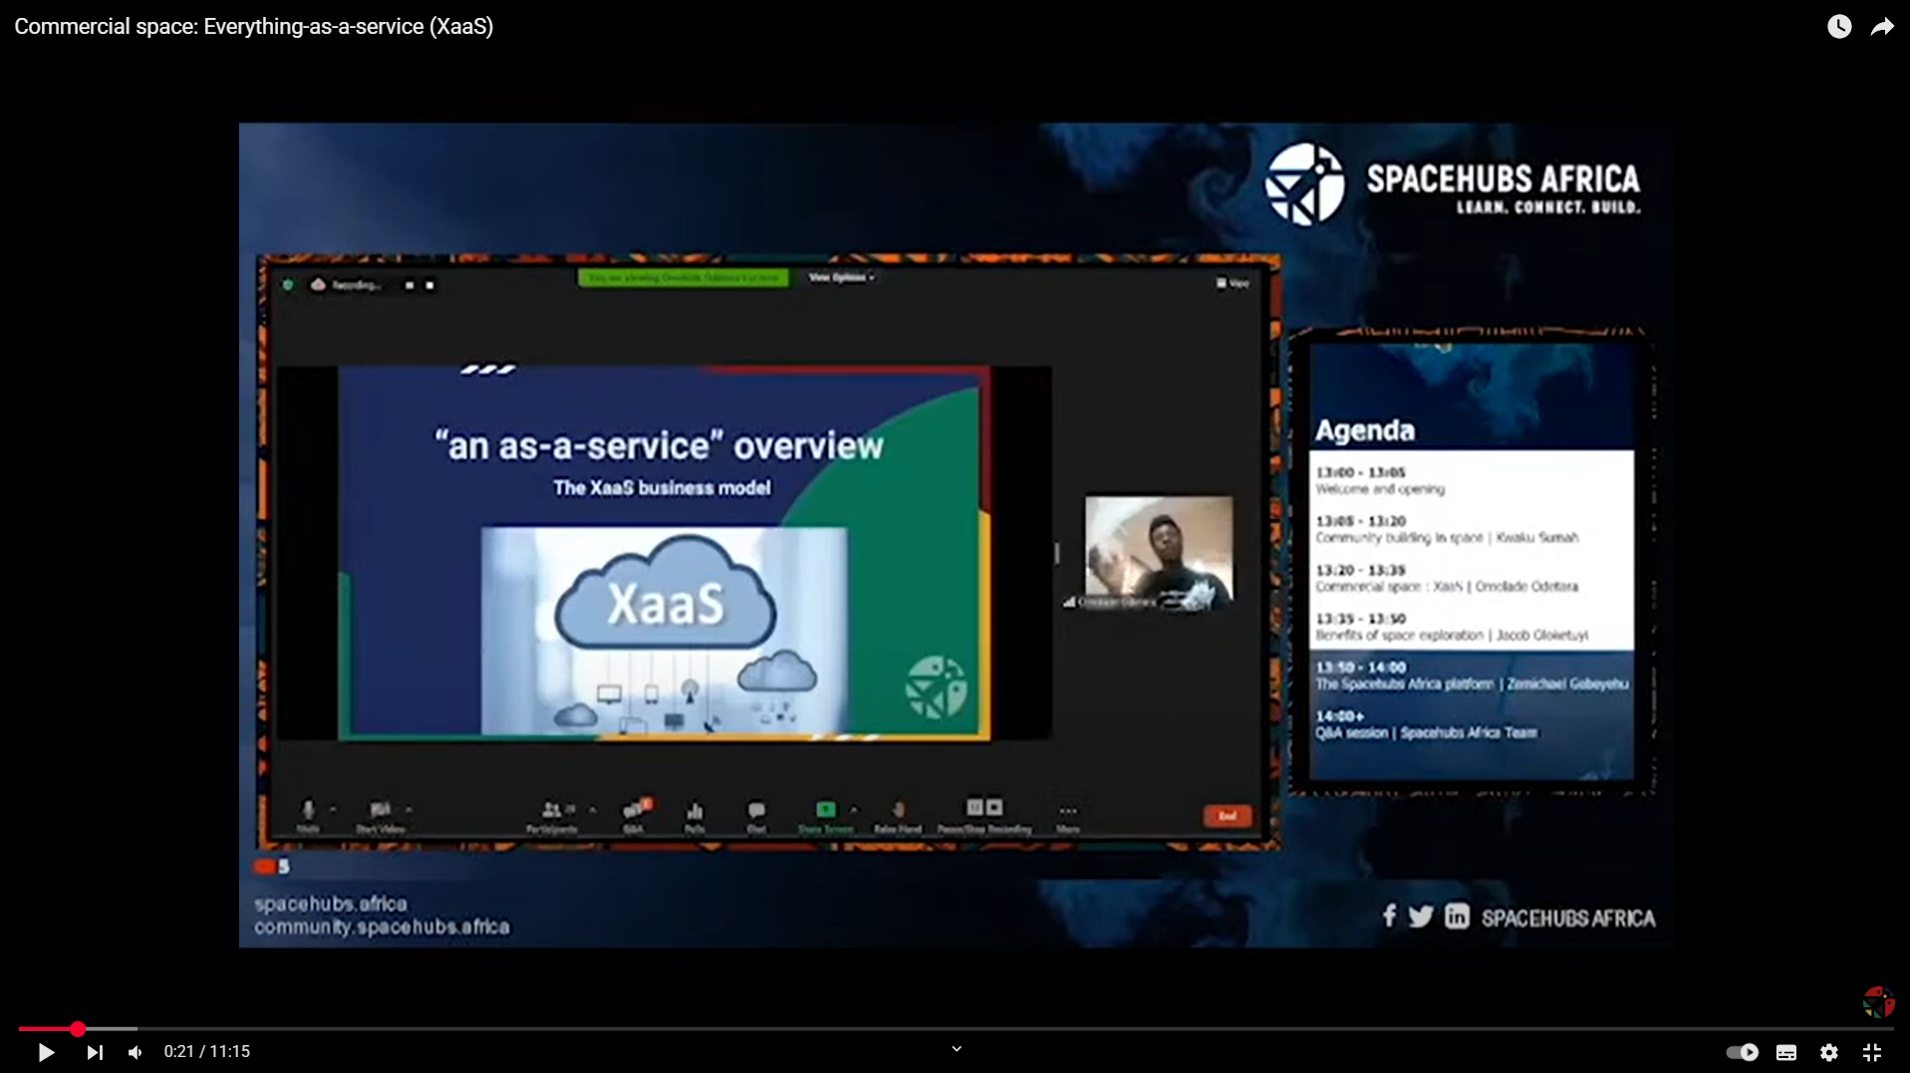Viewport: 1910px width, 1073px height.
Task: Open the player settings gear
Action: click(1829, 1052)
